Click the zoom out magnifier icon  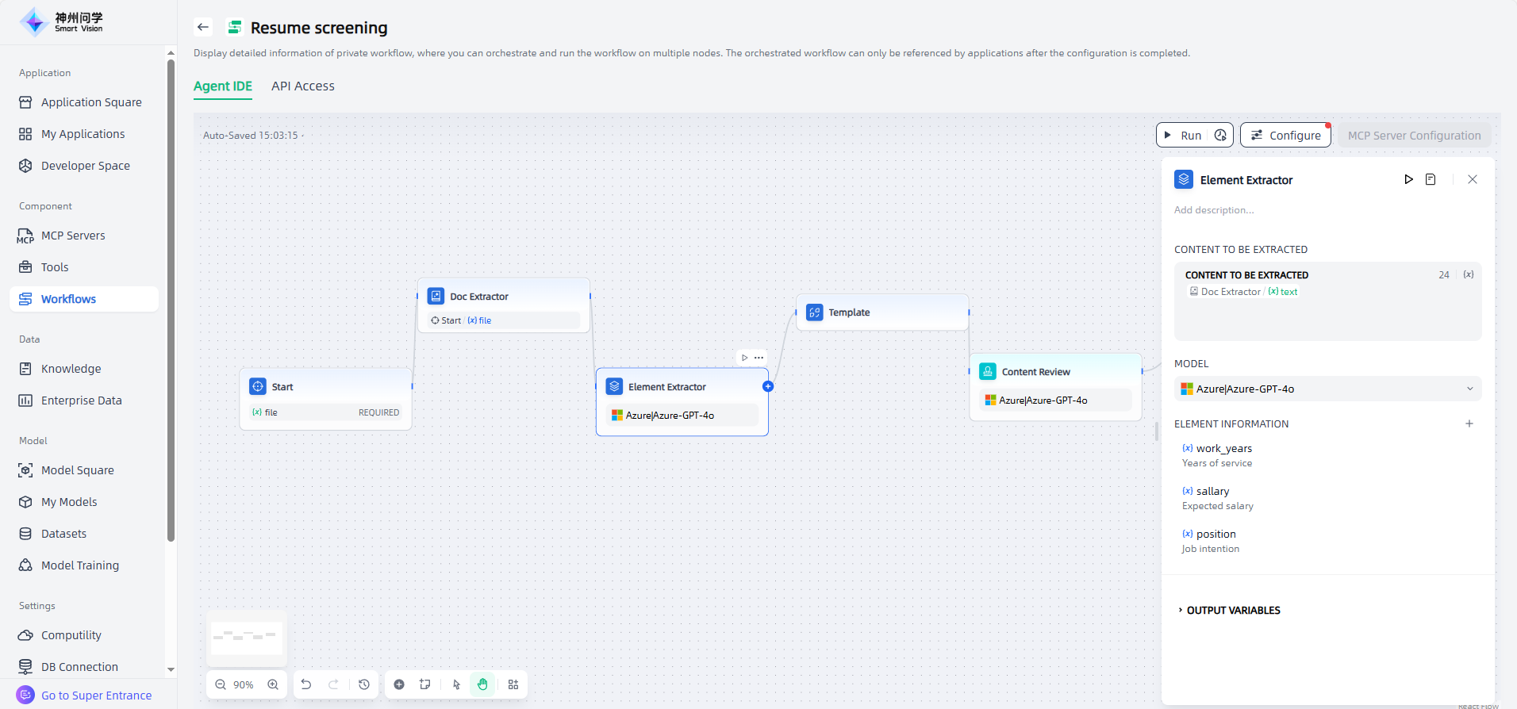coord(221,684)
